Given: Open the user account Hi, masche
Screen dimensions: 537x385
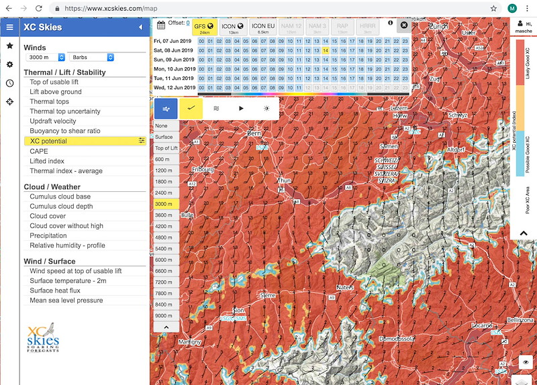Looking at the screenshot, I should [524, 27].
